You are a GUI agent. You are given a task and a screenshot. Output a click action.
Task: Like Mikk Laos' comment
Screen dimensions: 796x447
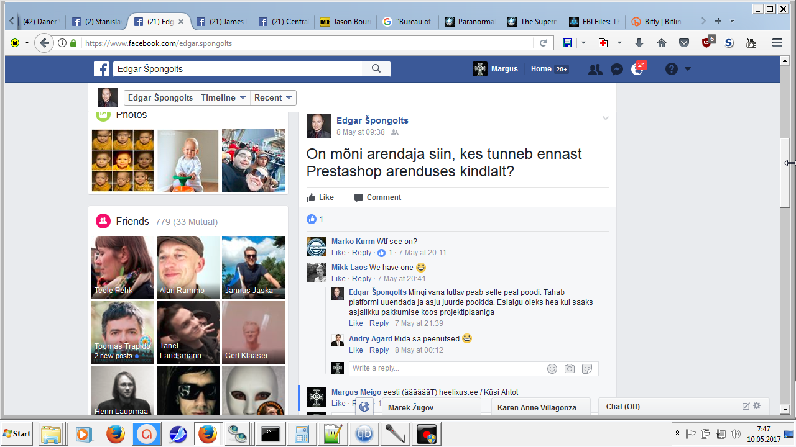pos(338,279)
